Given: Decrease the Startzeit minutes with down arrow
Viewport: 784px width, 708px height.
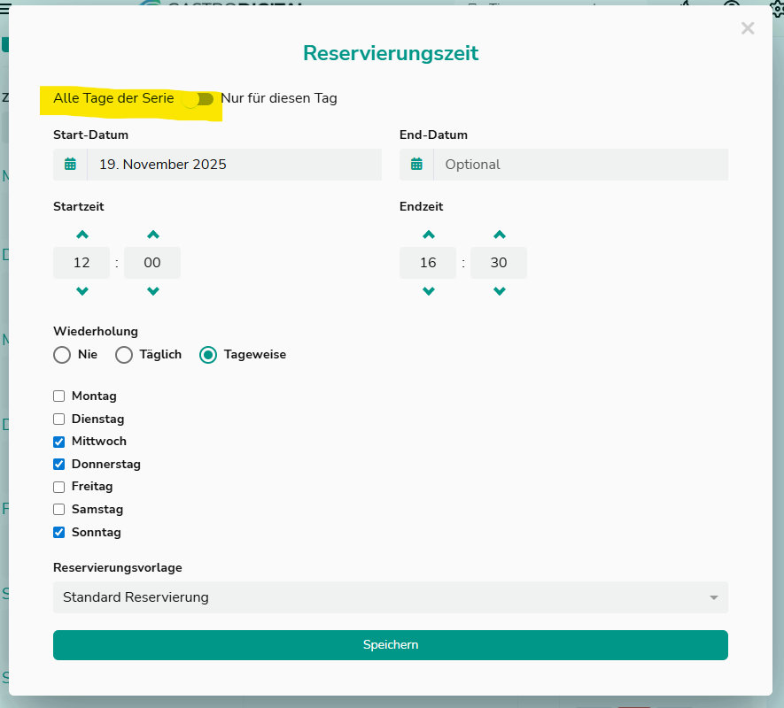Looking at the screenshot, I should [x=152, y=291].
